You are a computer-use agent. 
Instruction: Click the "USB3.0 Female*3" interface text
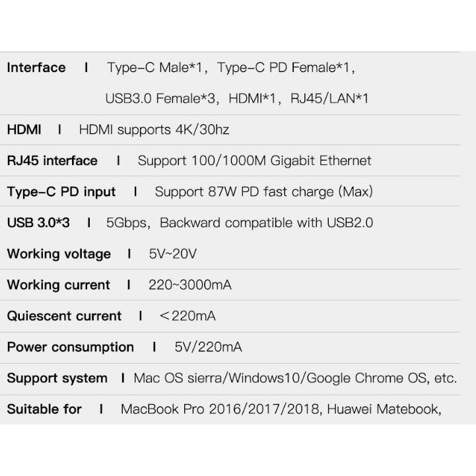pos(161,98)
